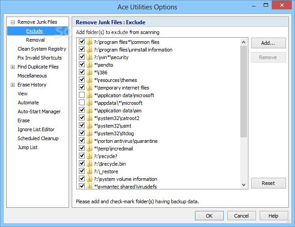This screenshot has width=295, height=227.
Task: Click the scroll down arrow in folder list
Action: (x=243, y=185)
